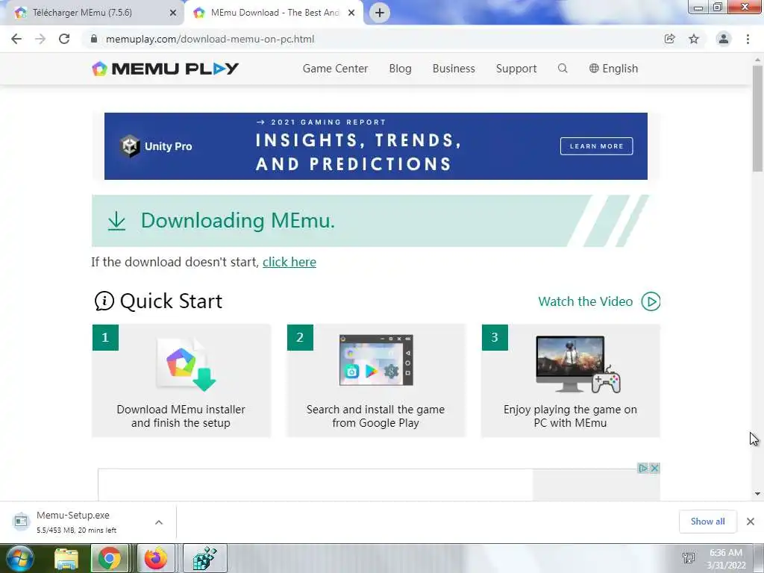
Task: Click Learn More on Unity Pro ad
Action: [596, 146]
